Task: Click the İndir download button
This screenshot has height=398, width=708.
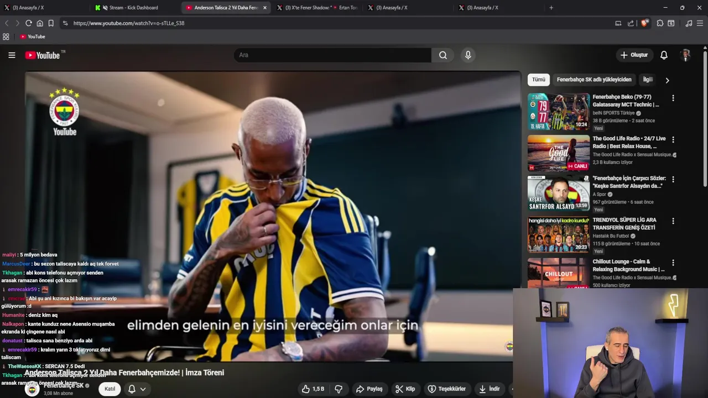Action: coord(490,389)
